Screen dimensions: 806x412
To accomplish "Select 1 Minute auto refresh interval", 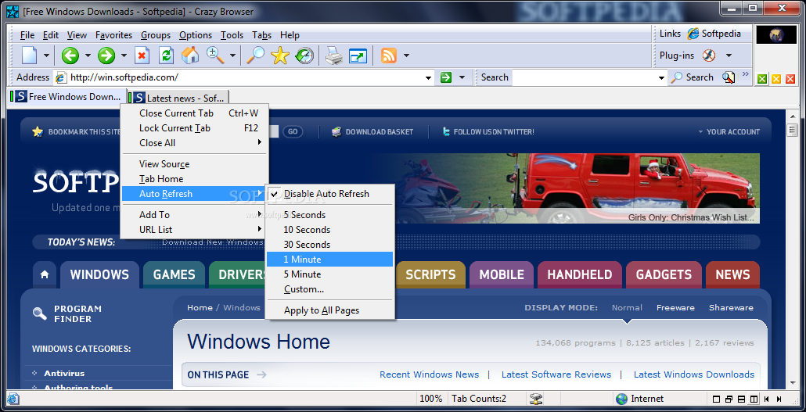I will (x=330, y=260).
